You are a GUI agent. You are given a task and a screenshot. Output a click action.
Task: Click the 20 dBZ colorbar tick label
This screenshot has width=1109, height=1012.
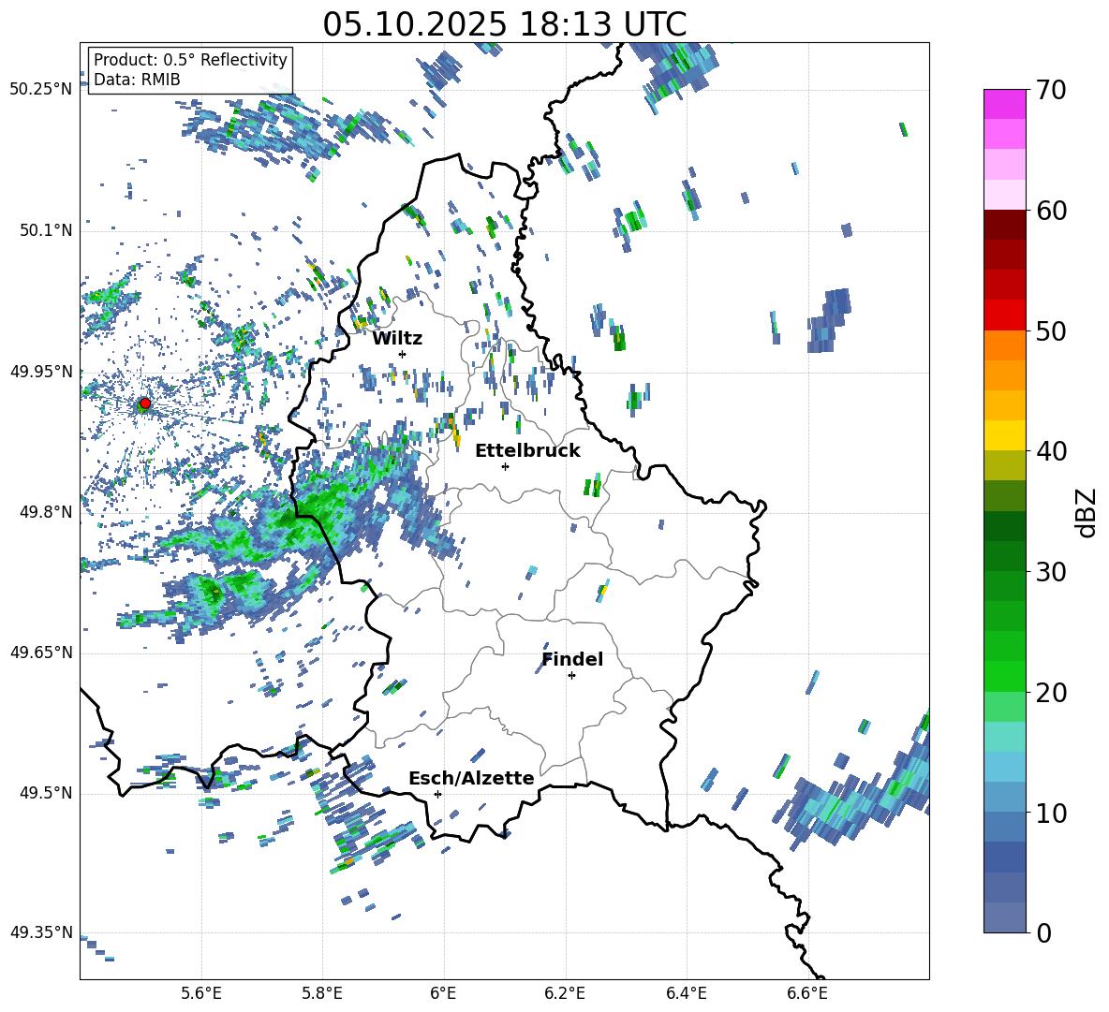1051,693
